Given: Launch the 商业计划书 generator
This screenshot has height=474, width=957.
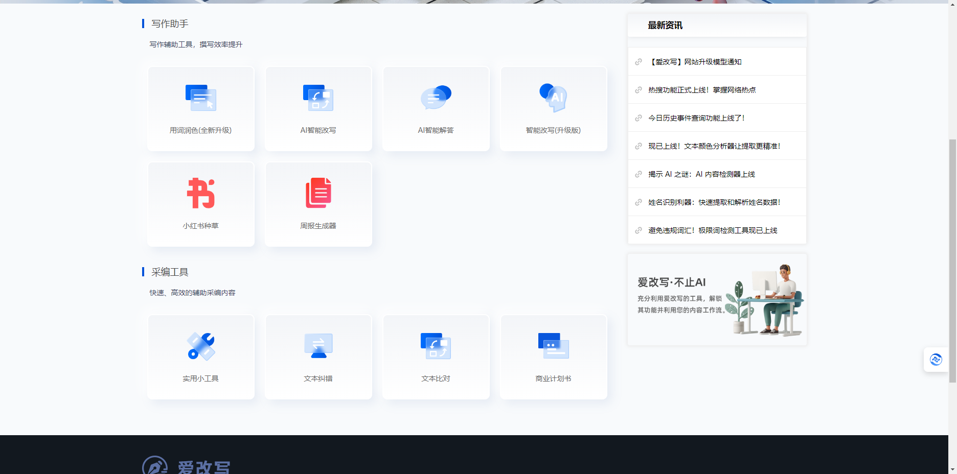Looking at the screenshot, I should (553, 357).
